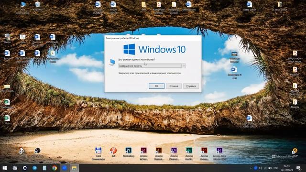Select the blue Zoom icon in system tray
This screenshot has height=172, width=306.
coord(255,168)
